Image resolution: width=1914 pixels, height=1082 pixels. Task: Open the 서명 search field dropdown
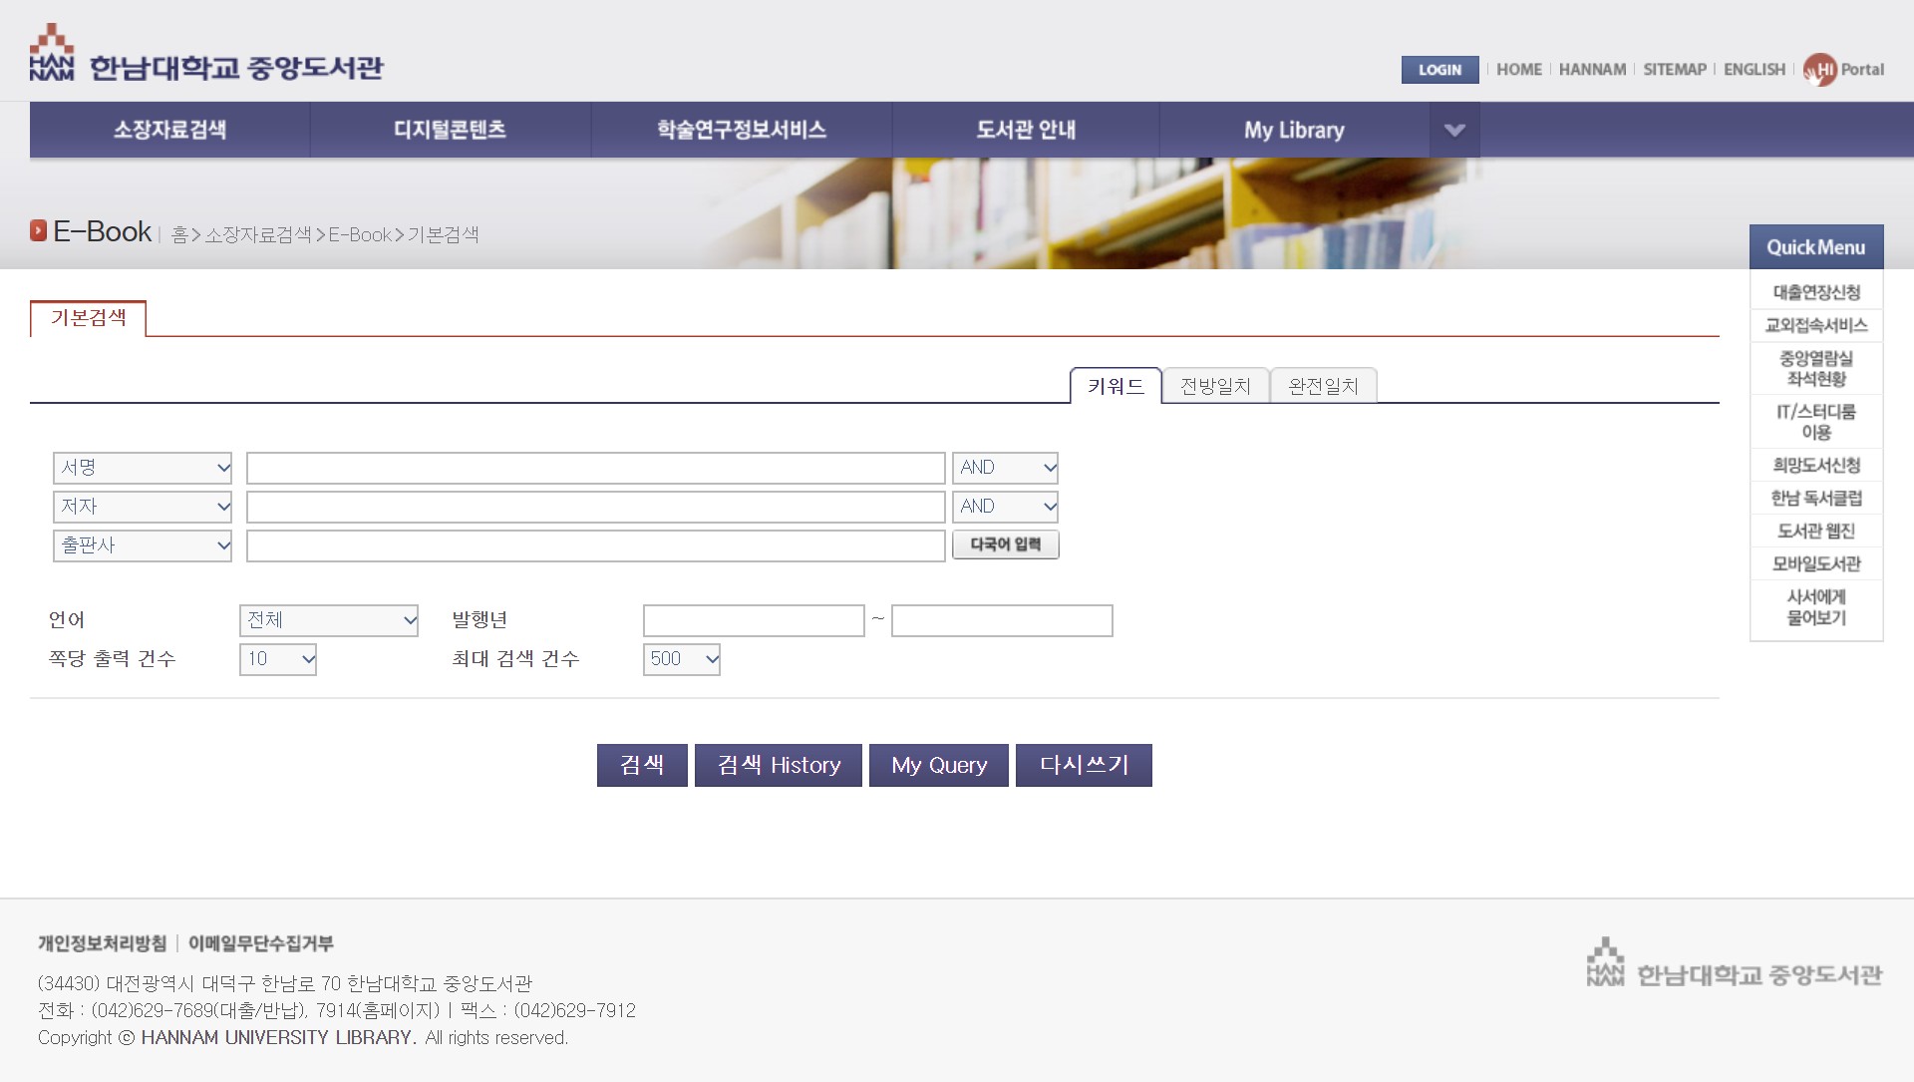[143, 468]
